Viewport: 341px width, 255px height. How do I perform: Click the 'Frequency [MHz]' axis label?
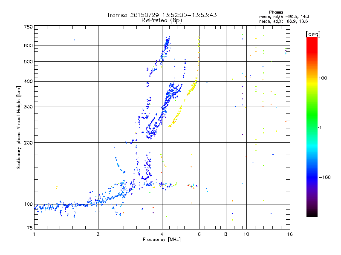[162, 240]
